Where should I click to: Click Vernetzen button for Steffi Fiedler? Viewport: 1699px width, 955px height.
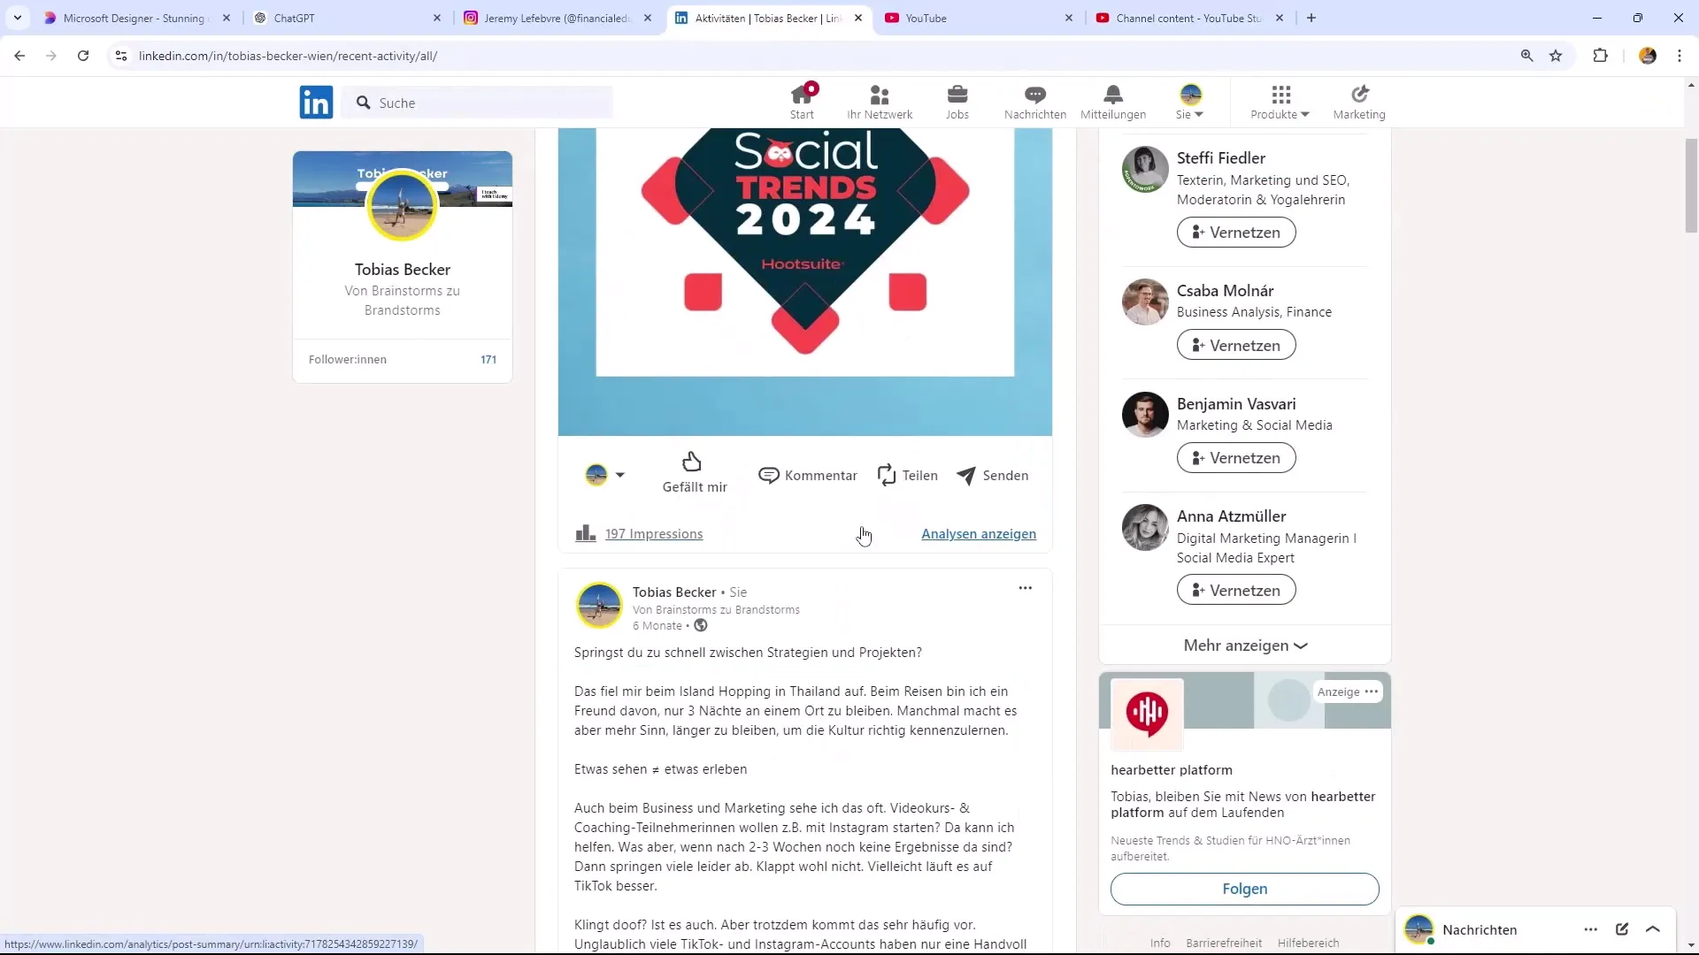coord(1241,232)
